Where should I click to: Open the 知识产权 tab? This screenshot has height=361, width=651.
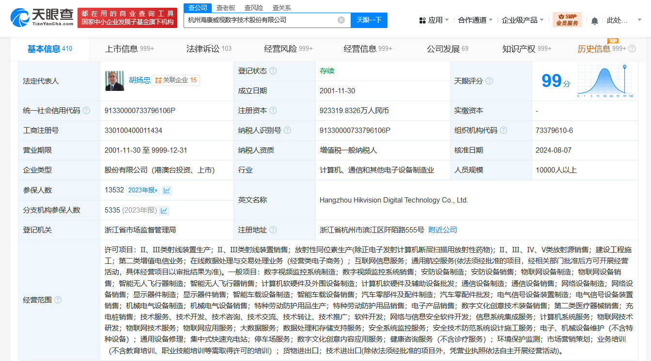(527, 49)
